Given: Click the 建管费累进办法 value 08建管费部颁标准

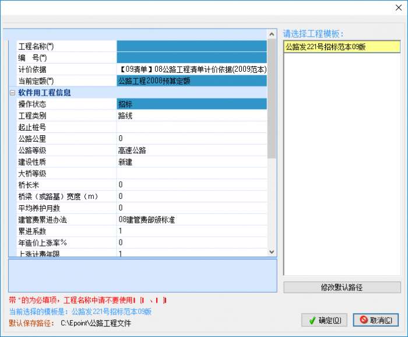Looking at the screenshot, I should tap(192, 220).
